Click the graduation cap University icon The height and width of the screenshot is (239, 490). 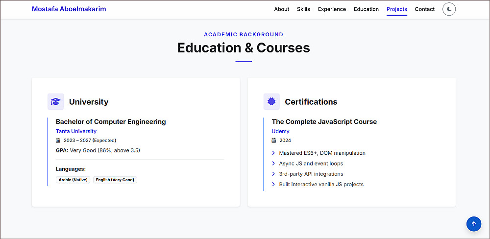[56, 101]
